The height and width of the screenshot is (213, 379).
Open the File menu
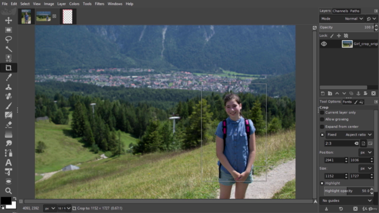[x=5, y=4]
